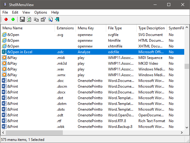190x143 pixels.
Task: Open the Properties toolbar icon
Action: coord(43,19)
